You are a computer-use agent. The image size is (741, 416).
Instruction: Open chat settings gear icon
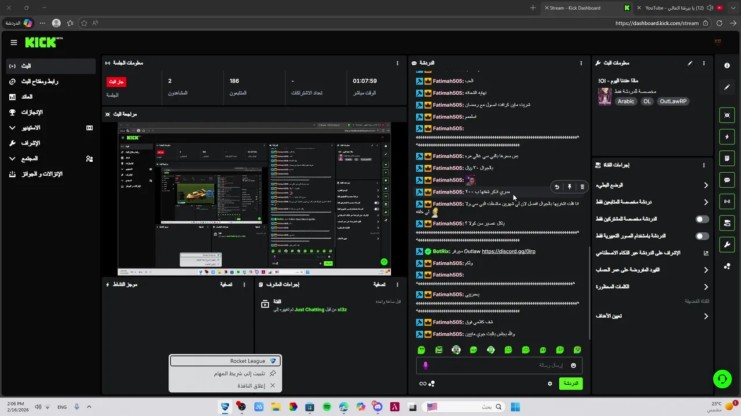[550, 383]
